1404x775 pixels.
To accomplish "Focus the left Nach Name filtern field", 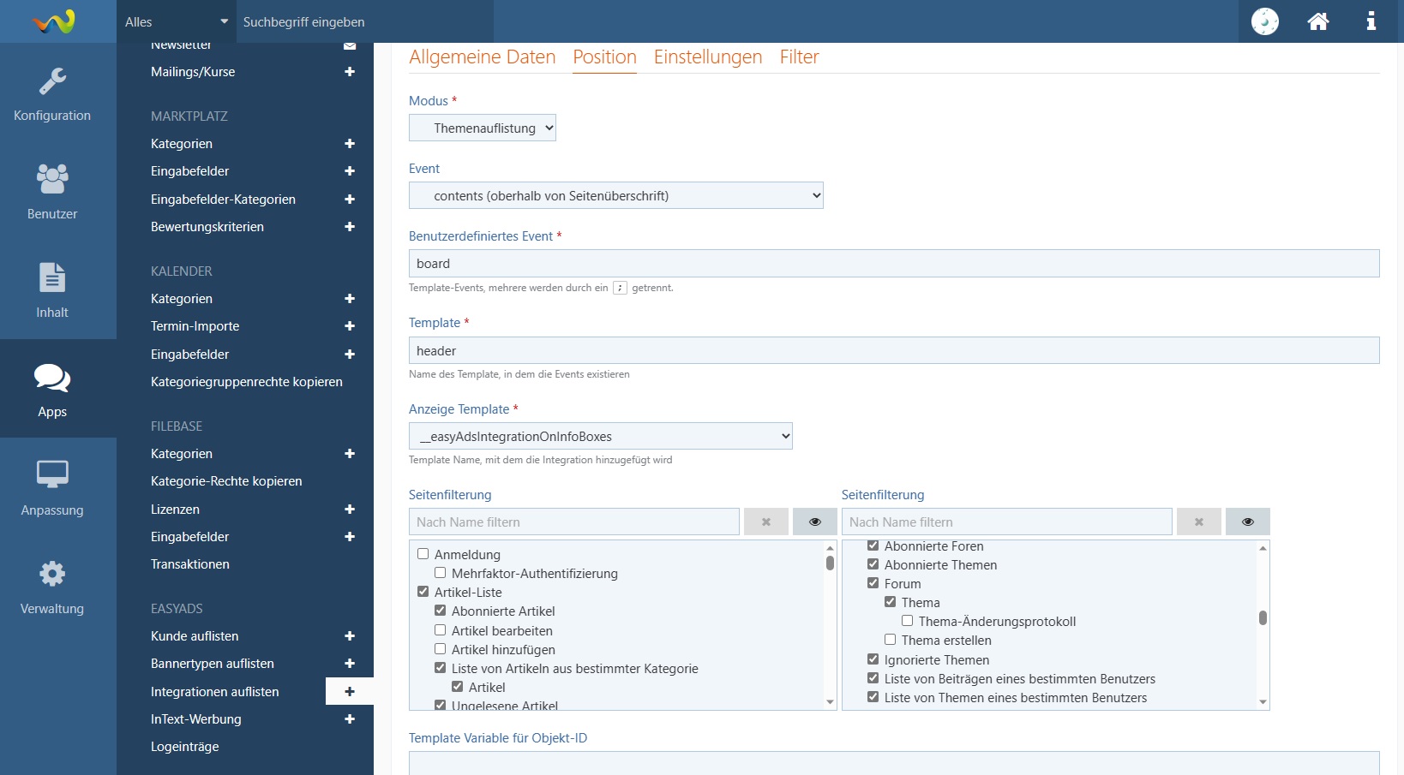I will pyautogui.click(x=574, y=522).
